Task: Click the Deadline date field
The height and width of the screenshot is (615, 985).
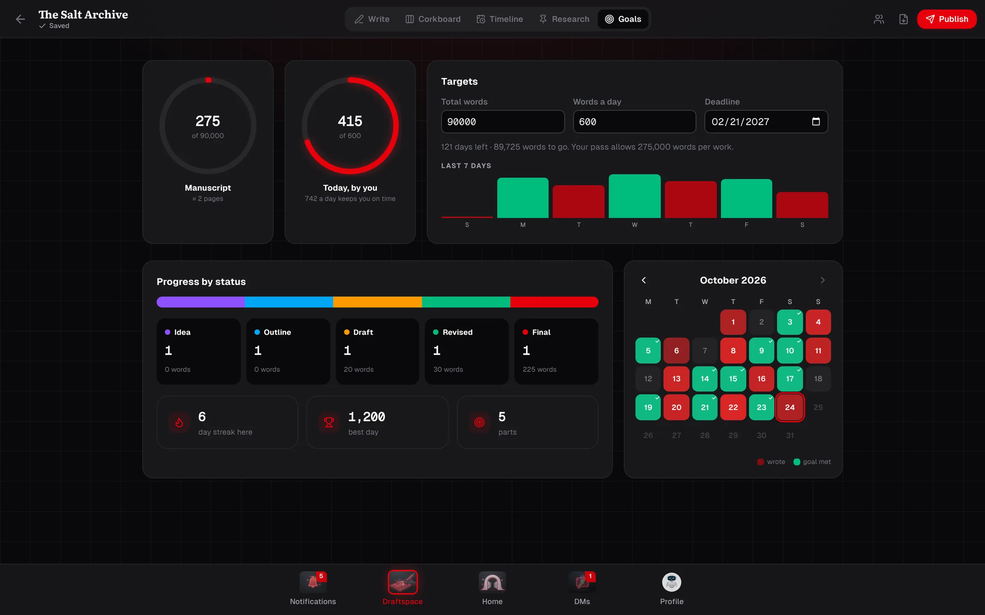Action: [x=766, y=122]
